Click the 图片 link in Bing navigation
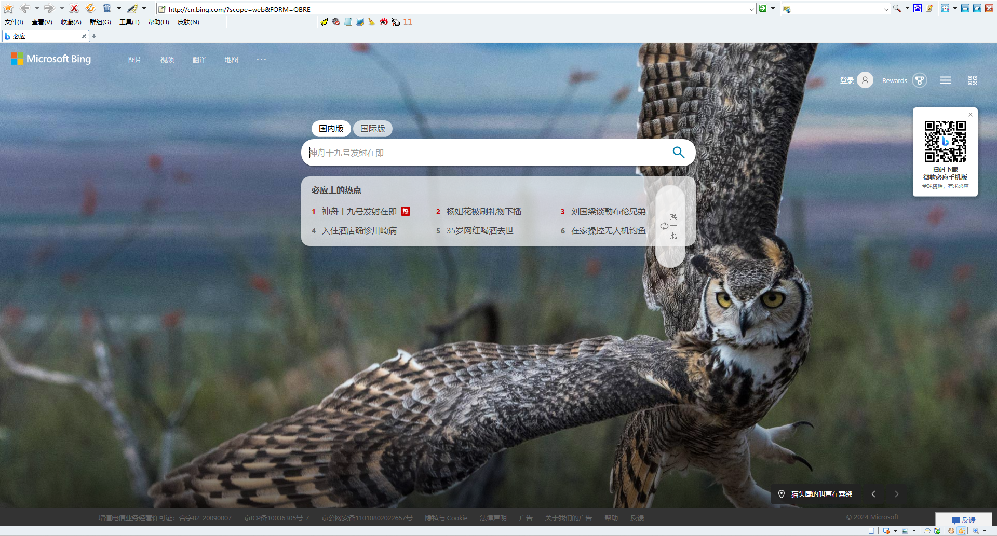 click(x=135, y=60)
